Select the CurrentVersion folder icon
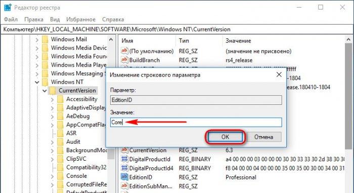The width and height of the screenshot is (354, 193). (x=53, y=91)
